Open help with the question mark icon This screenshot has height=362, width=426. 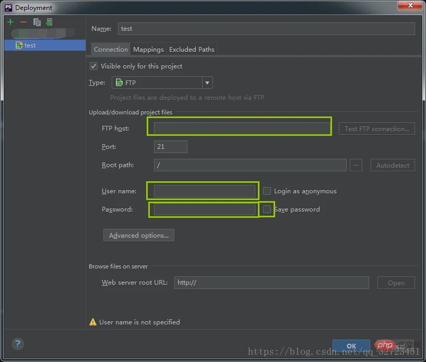tap(18, 344)
